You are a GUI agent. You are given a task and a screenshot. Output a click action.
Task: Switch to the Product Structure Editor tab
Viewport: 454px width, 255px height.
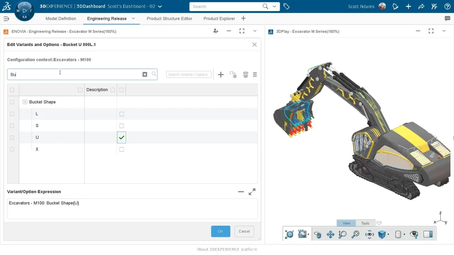(169, 19)
